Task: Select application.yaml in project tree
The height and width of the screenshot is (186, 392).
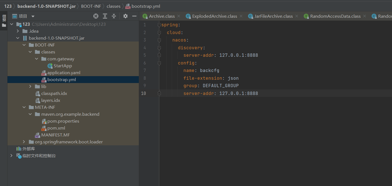Action: click(x=64, y=73)
